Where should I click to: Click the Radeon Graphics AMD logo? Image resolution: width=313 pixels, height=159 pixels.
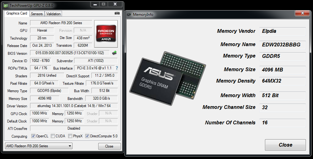tap(106, 33)
